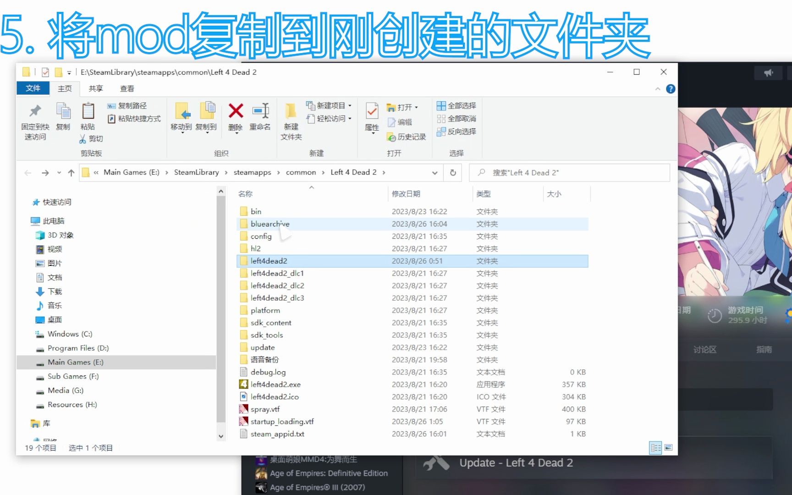Click Main Games (E:) breadcrumb segment
The image size is (792, 495).
click(132, 172)
